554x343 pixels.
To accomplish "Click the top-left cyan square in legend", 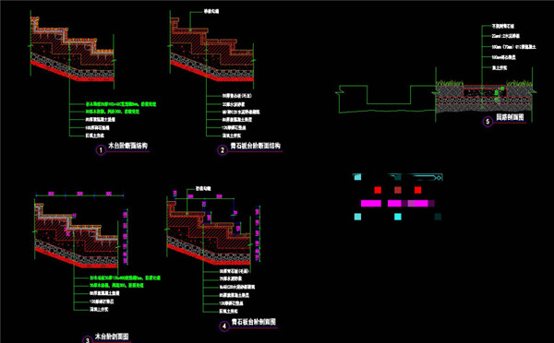I will (x=357, y=177).
